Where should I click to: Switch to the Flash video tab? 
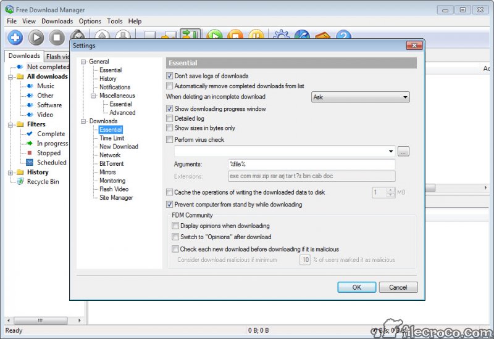point(57,57)
